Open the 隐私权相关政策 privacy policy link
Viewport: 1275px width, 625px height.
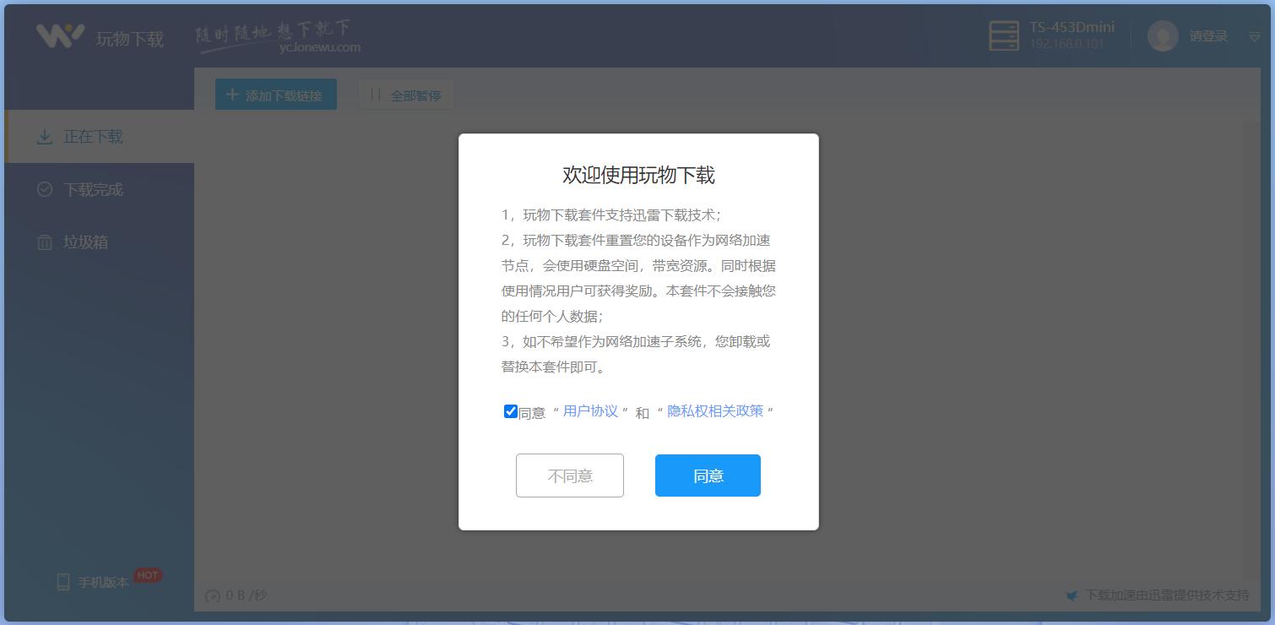(x=718, y=411)
